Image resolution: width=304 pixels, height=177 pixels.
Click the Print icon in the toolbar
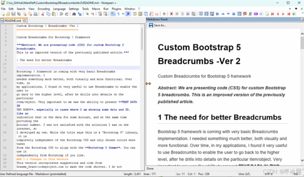[36, 14]
